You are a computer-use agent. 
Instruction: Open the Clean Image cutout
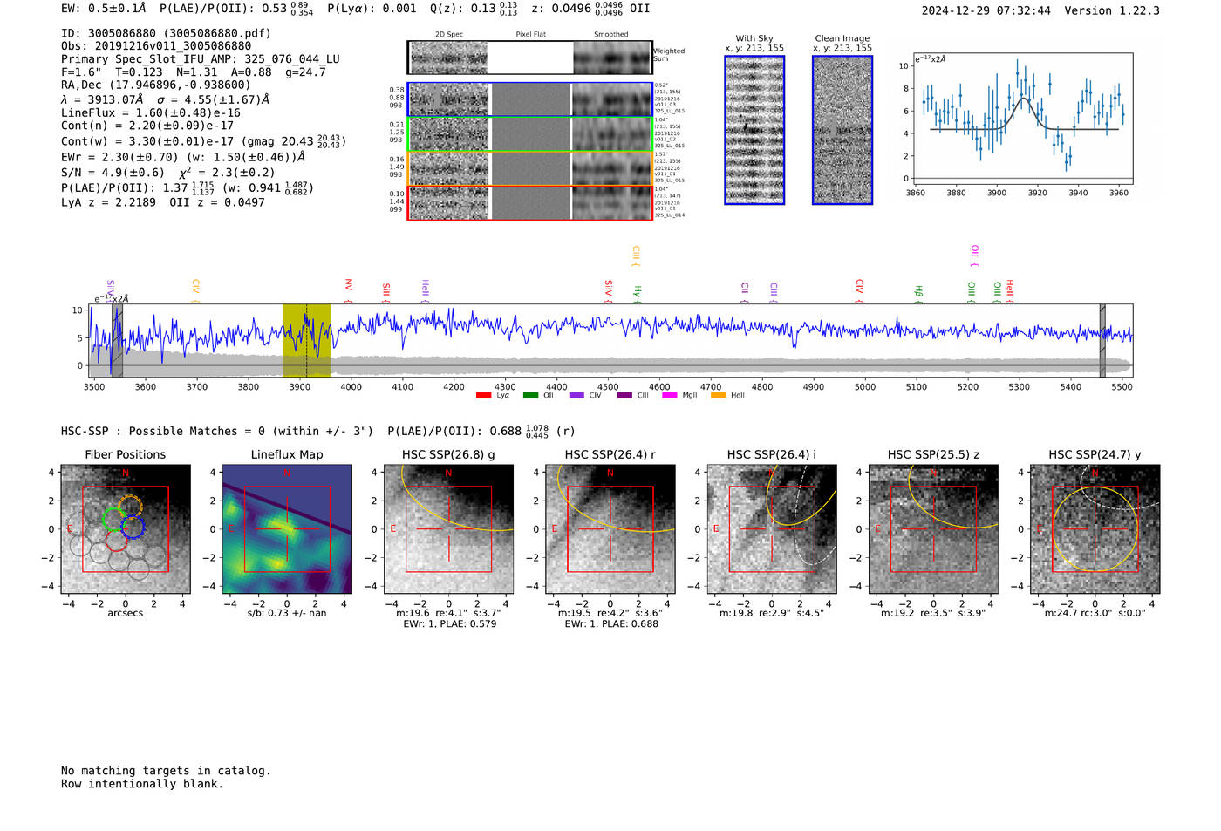(x=842, y=130)
